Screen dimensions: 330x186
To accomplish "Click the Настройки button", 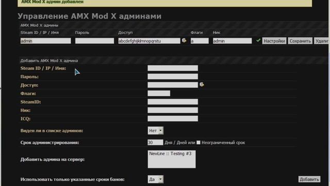I will click(x=274, y=41).
